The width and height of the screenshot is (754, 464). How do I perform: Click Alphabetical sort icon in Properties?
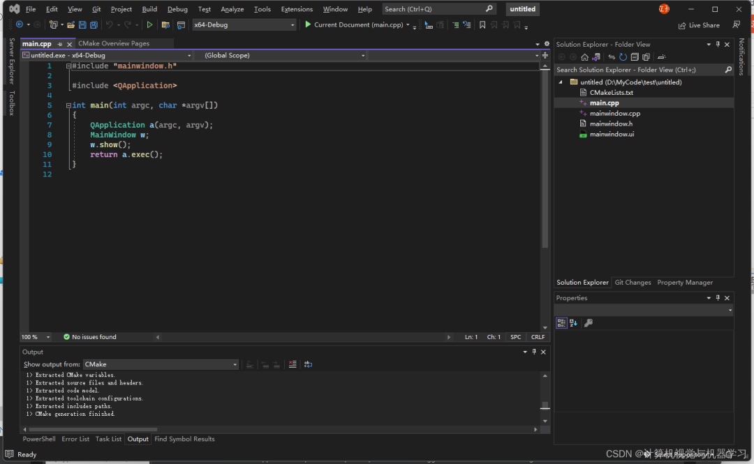(573, 323)
